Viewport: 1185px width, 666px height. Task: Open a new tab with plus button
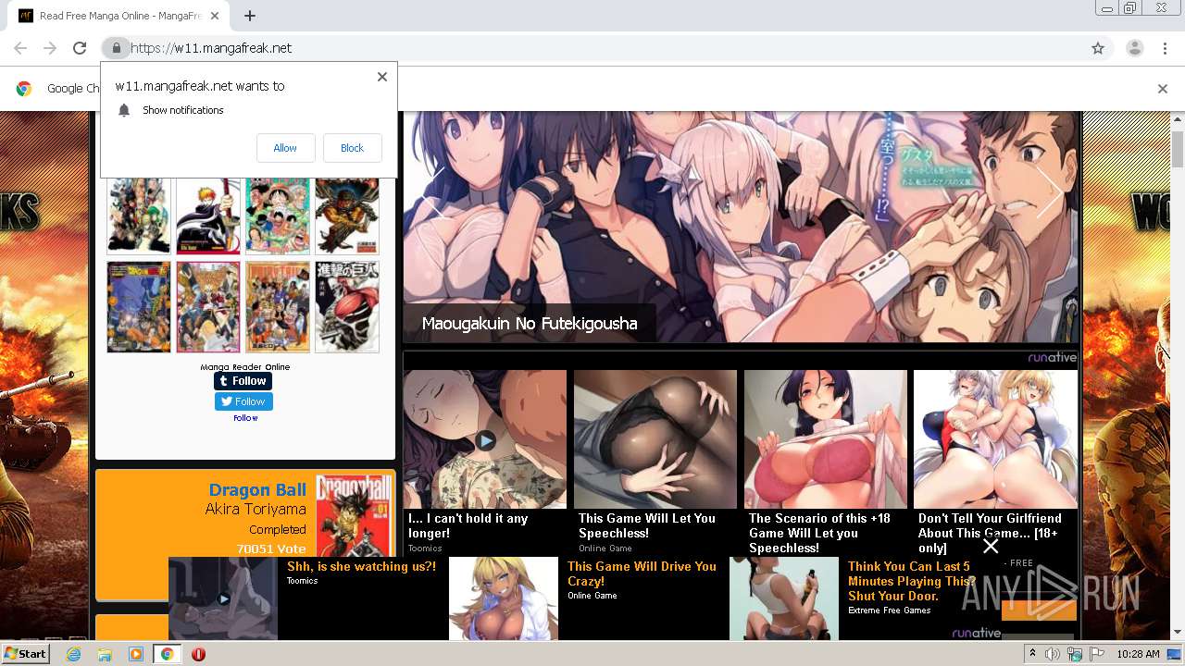point(249,16)
